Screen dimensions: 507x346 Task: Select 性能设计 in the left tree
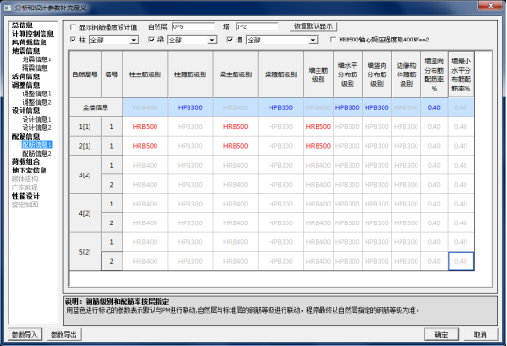pyautogui.click(x=25, y=196)
